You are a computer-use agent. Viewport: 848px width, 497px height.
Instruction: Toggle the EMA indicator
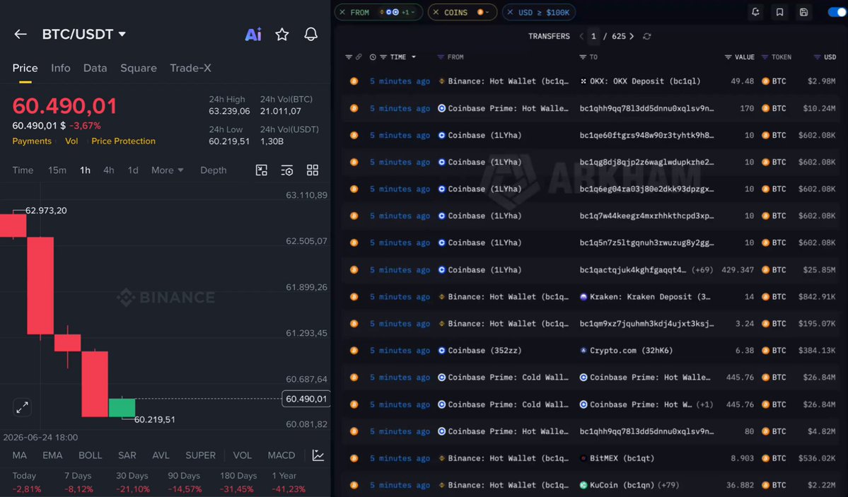coord(52,455)
